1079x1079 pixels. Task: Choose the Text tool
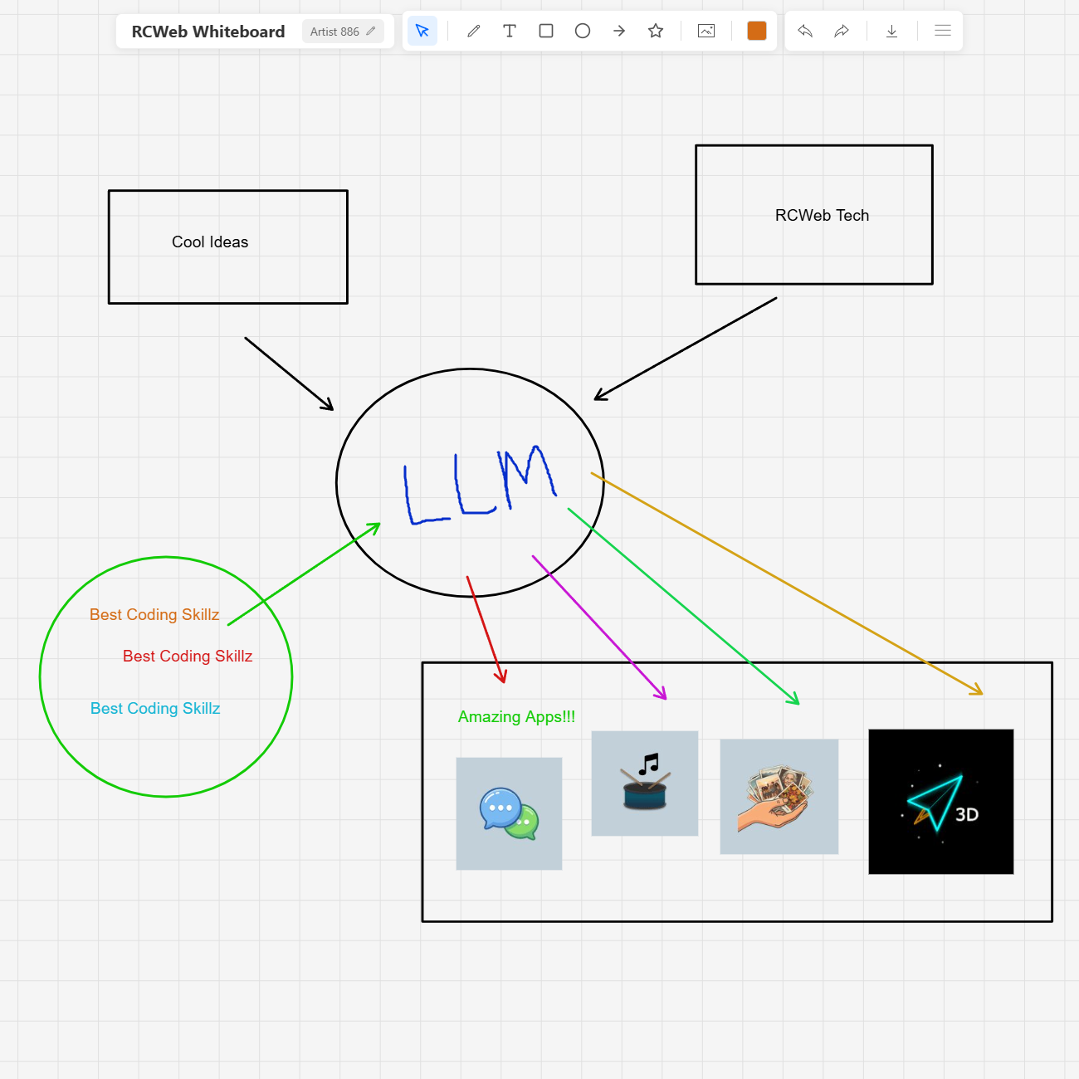tap(510, 31)
